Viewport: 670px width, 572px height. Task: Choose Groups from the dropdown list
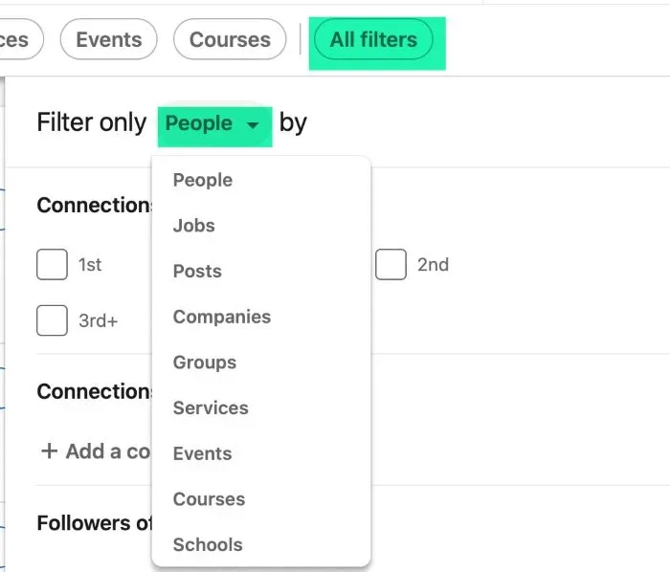(205, 363)
